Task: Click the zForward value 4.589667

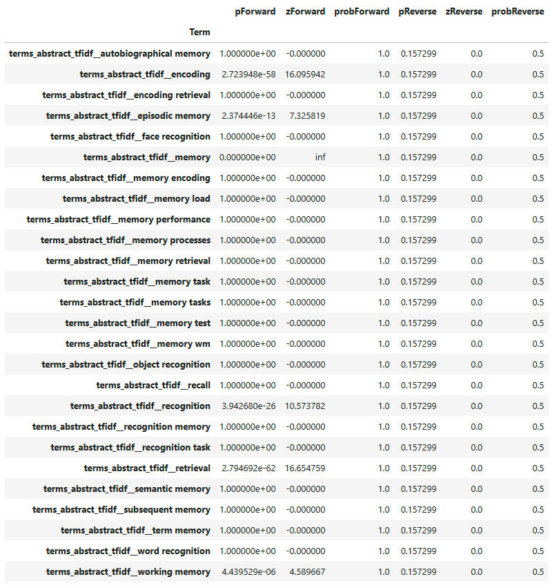Action: tap(307, 572)
